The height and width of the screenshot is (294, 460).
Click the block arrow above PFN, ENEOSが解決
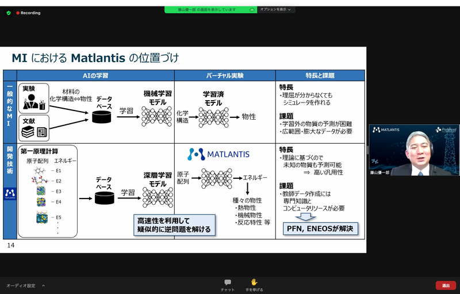(x=305, y=217)
